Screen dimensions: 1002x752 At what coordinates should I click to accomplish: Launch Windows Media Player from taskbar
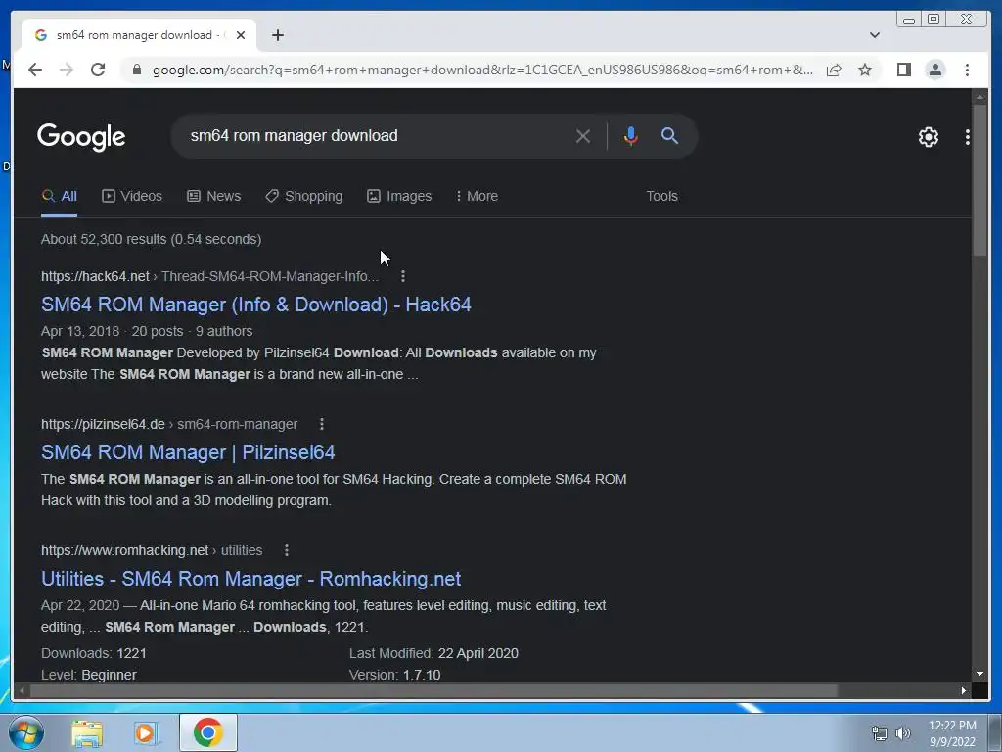point(145,732)
